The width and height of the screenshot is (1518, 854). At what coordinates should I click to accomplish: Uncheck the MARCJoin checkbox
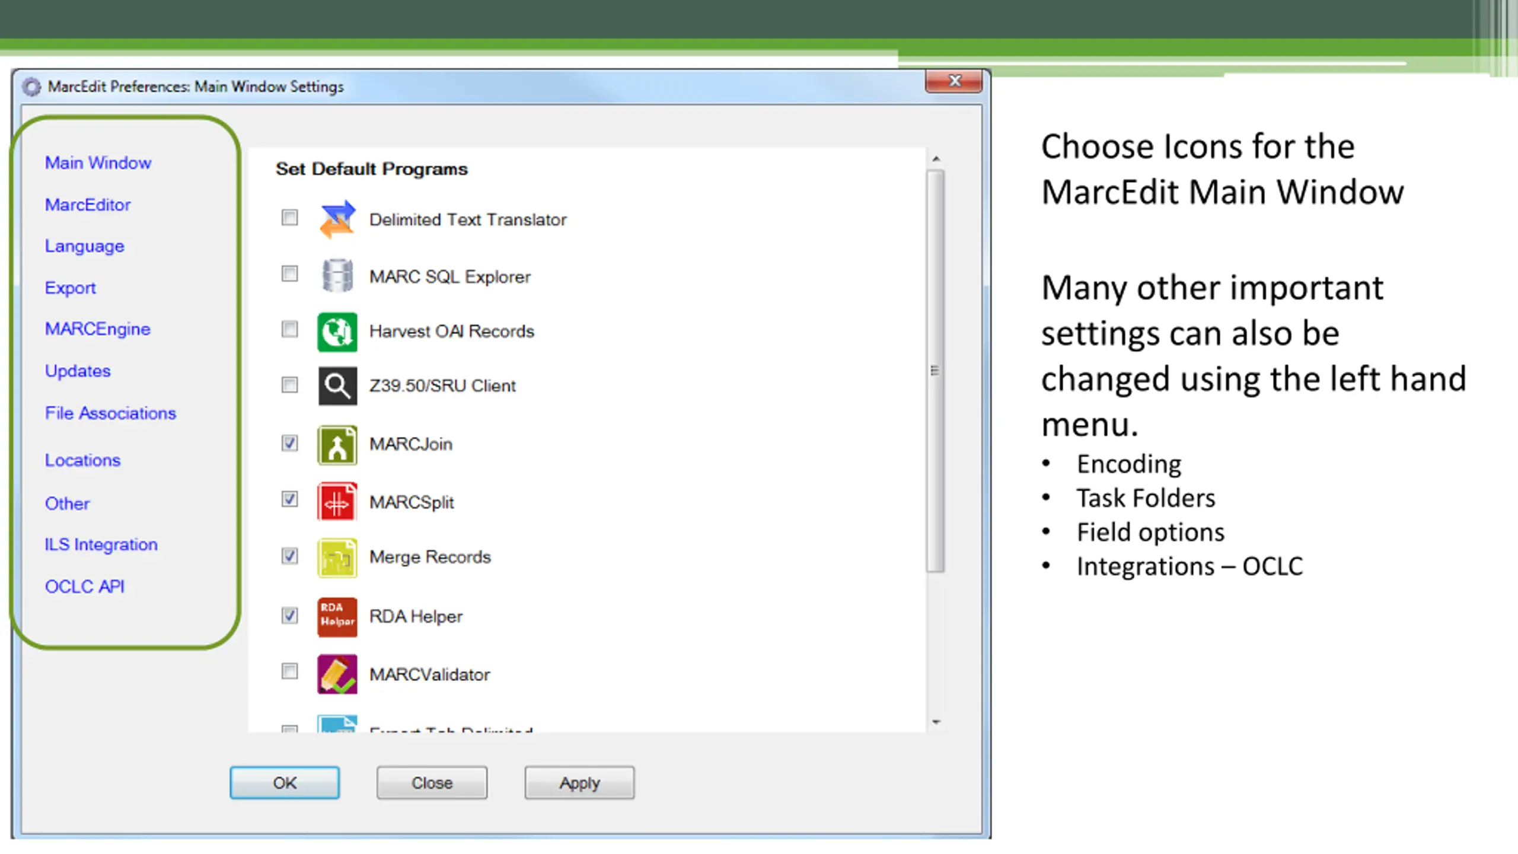coord(289,443)
